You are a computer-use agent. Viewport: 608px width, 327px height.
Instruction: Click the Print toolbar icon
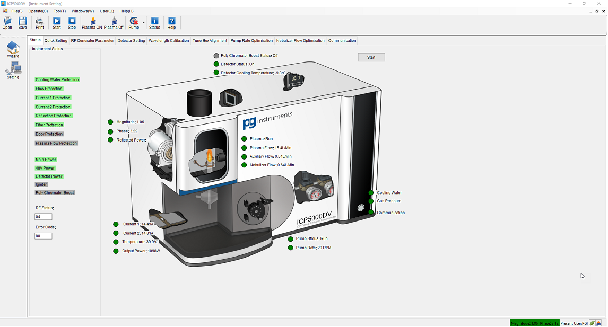coord(40,23)
